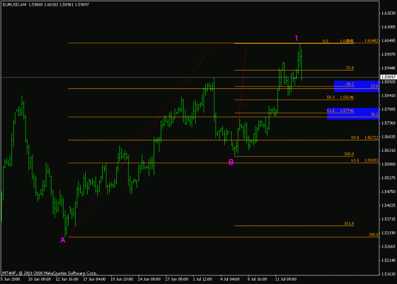Click the '4 Jul 04:00' time axis label
397x284 pixels.
pos(230,279)
